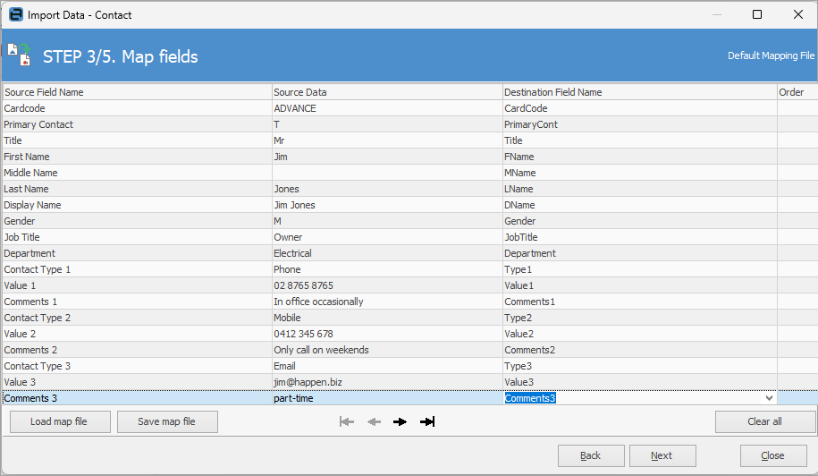Click the Source Data column header
The image size is (818, 476).
(386, 92)
